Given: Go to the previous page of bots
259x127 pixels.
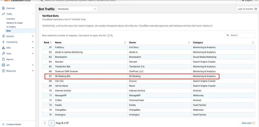Looking at the screenshot, I should pyautogui.click(x=45, y=123).
